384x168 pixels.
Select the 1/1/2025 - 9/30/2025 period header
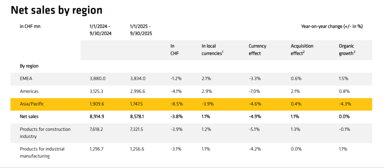click(x=140, y=30)
